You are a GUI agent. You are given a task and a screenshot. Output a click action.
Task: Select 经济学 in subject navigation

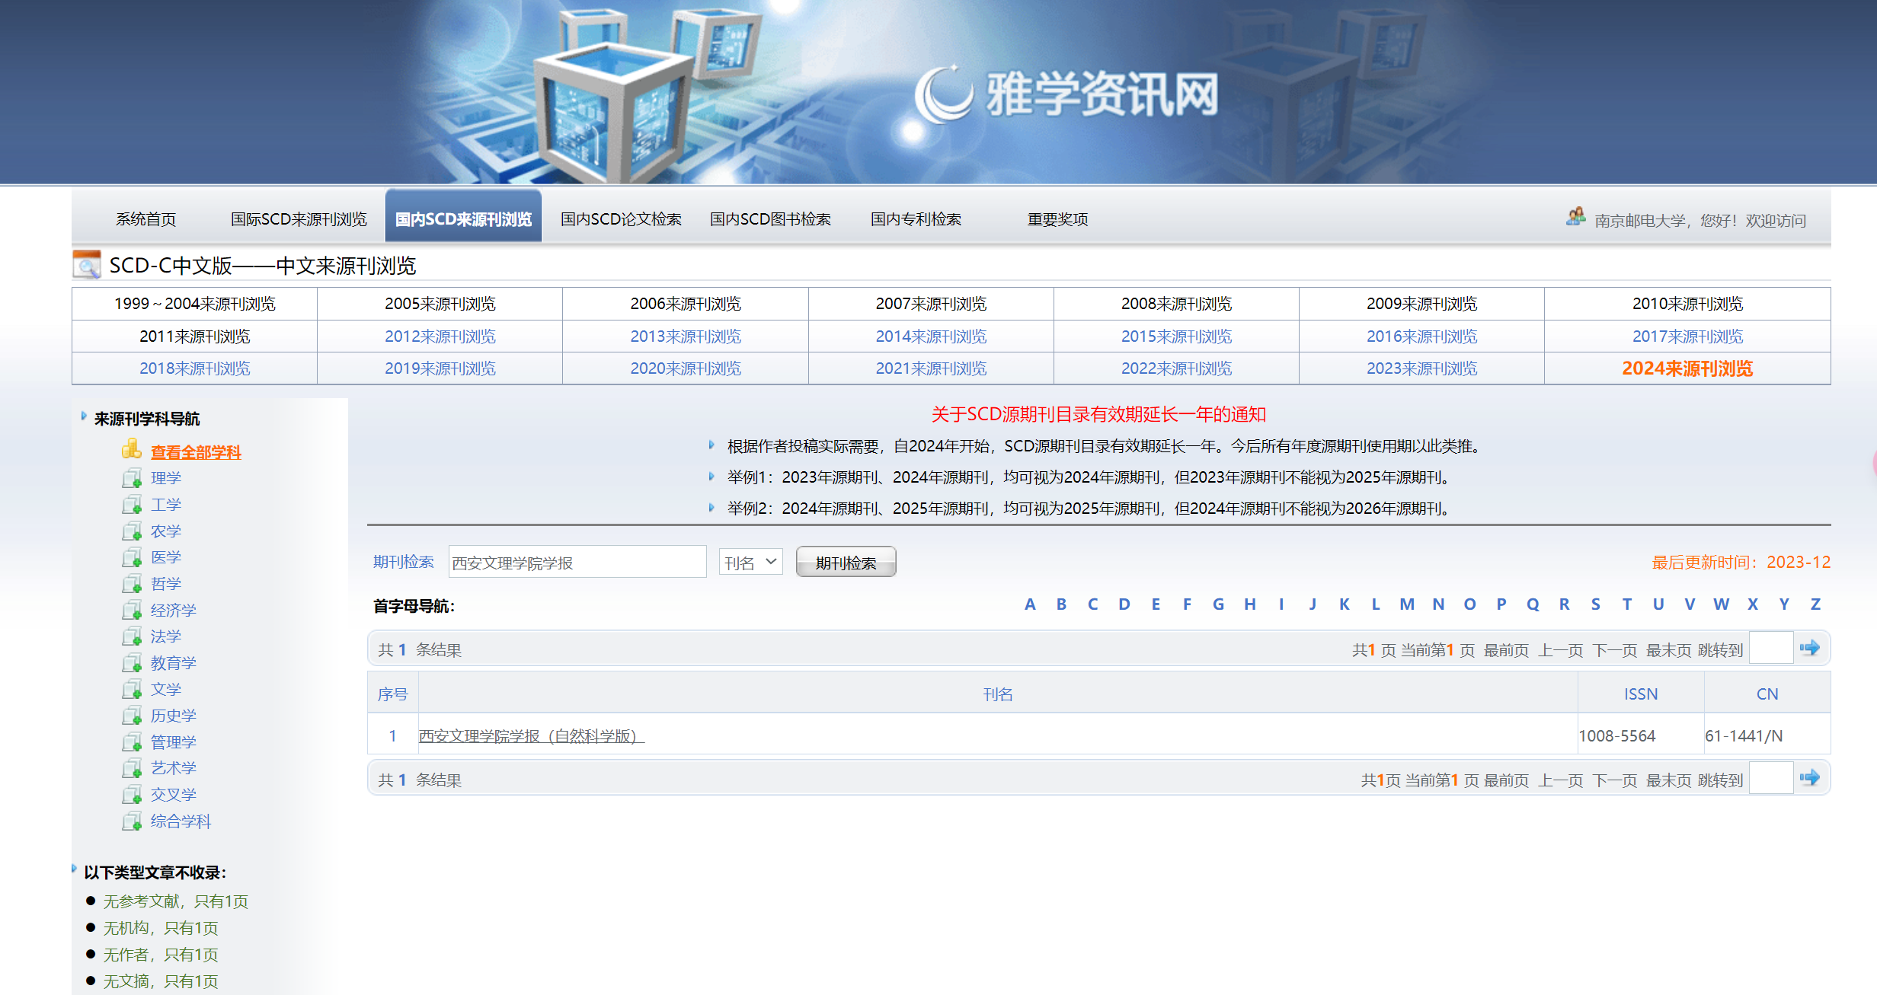[173, 610]
